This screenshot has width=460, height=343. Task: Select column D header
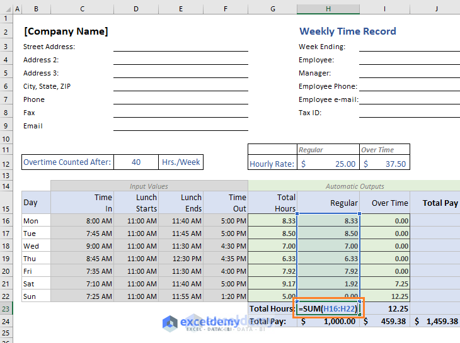point(136,9)
